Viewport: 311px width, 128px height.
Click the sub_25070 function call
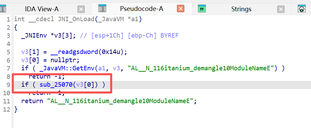(56, 85)
